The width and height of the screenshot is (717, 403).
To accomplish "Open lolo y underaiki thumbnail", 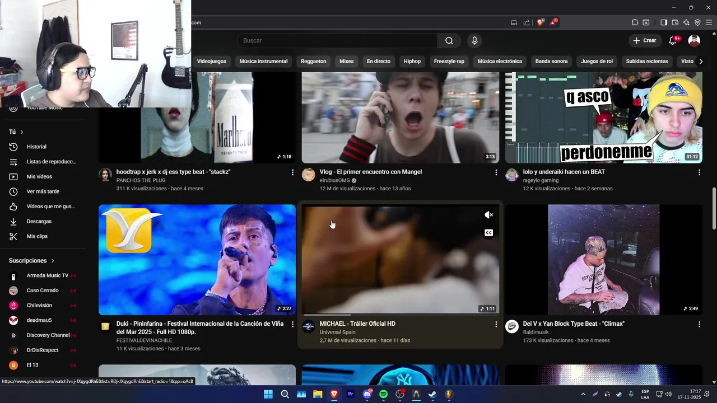I will (604, 118).
